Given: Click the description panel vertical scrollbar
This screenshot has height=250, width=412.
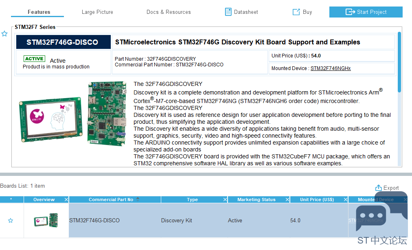Looking at the screenshot, I should coord(399,62).
